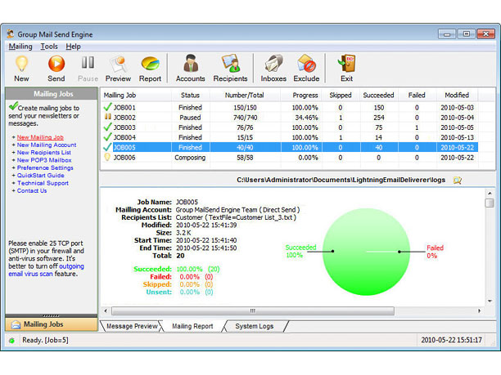Click the sidebar splitter grip above Mailing Jobs button
Screen dimensions: 501x375
[x=51, y=315]
